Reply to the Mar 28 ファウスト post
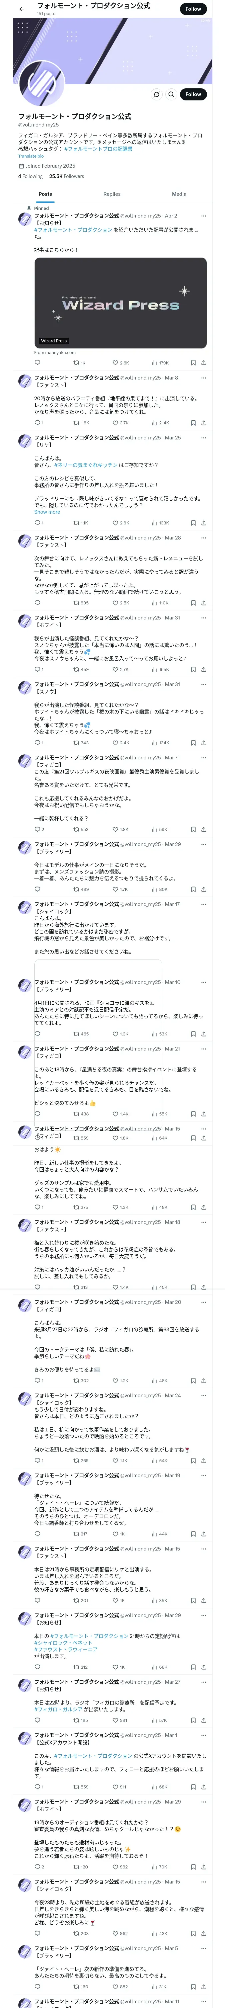 coord(37,602)
